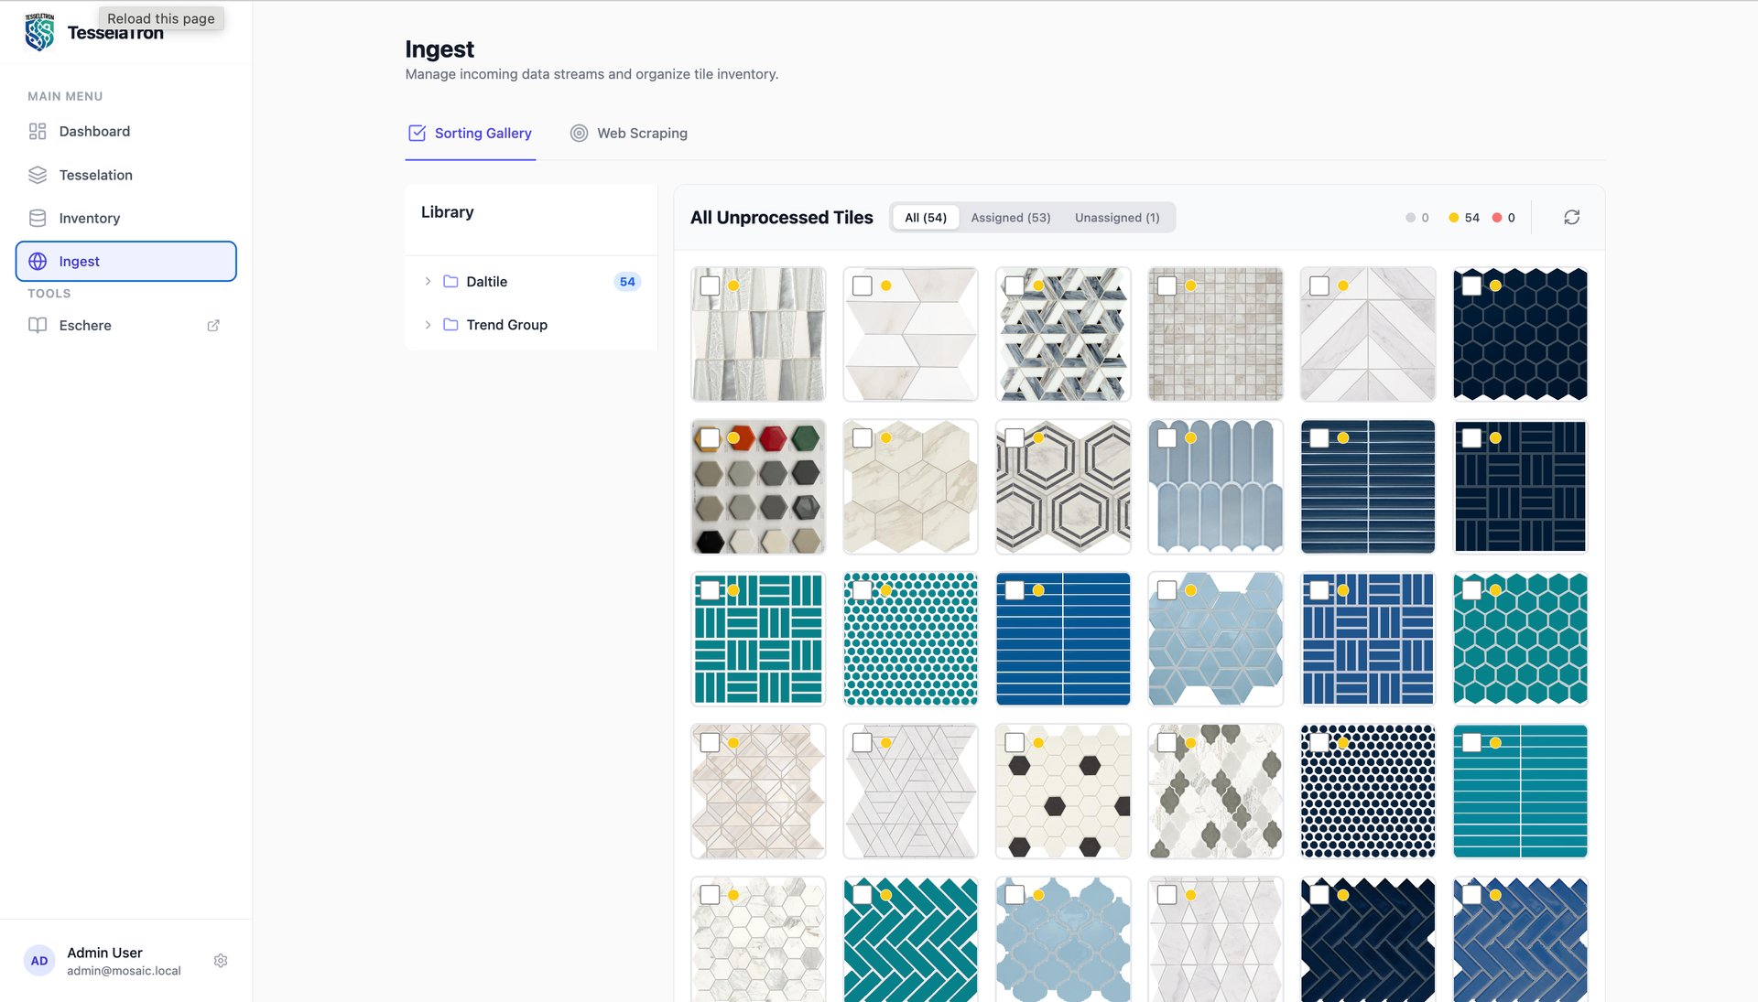Open the gray concentric hexagon tile
This screenshot has width=1758, height=1002.
1063,487
